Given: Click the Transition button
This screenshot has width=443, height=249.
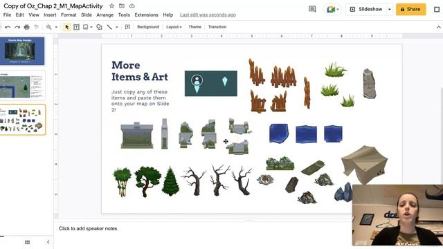Looking at the screenshot, I should 217,27.
